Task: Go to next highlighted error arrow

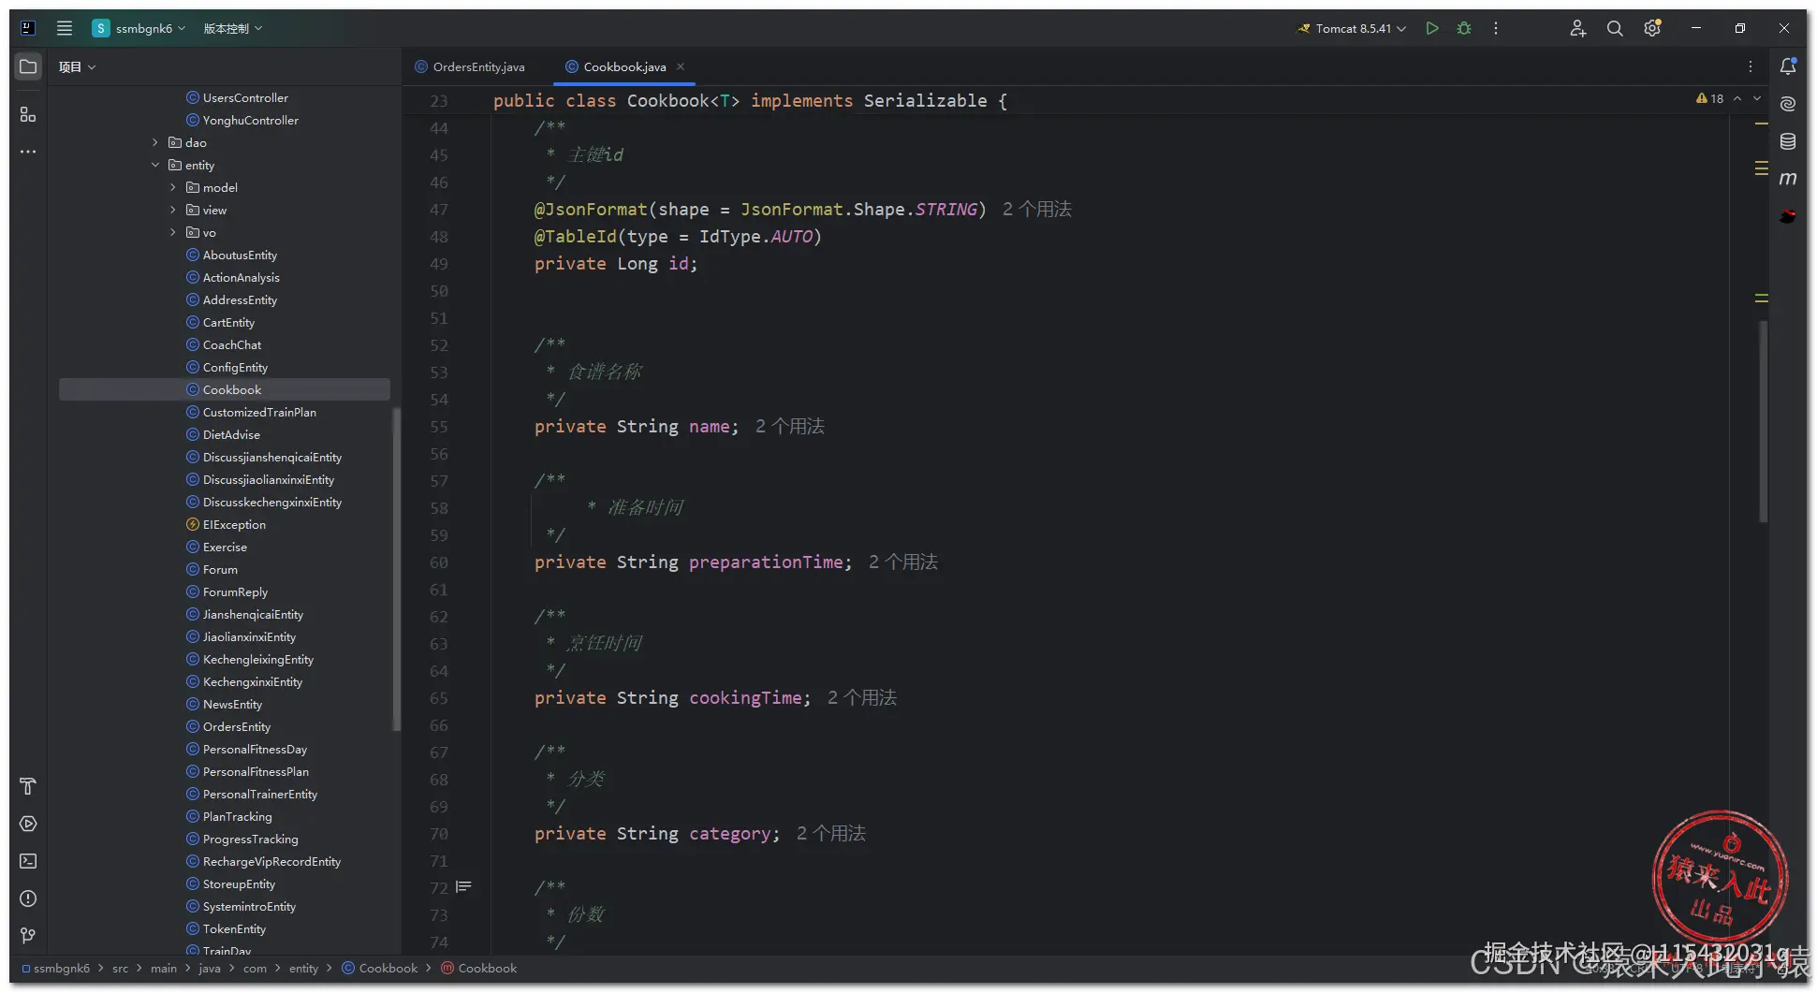Action: pos(1757,98)
